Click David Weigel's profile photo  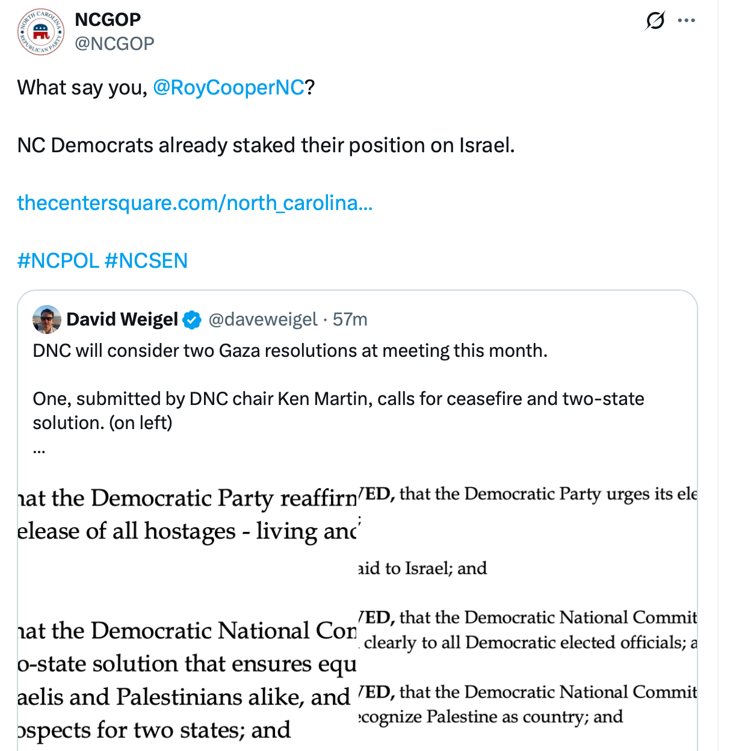tap(47, 320)
